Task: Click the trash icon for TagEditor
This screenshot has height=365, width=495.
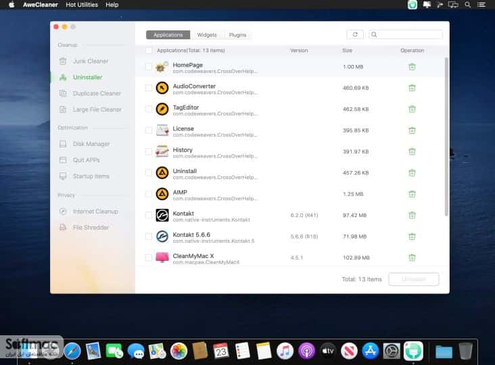Action: (412, 109)
